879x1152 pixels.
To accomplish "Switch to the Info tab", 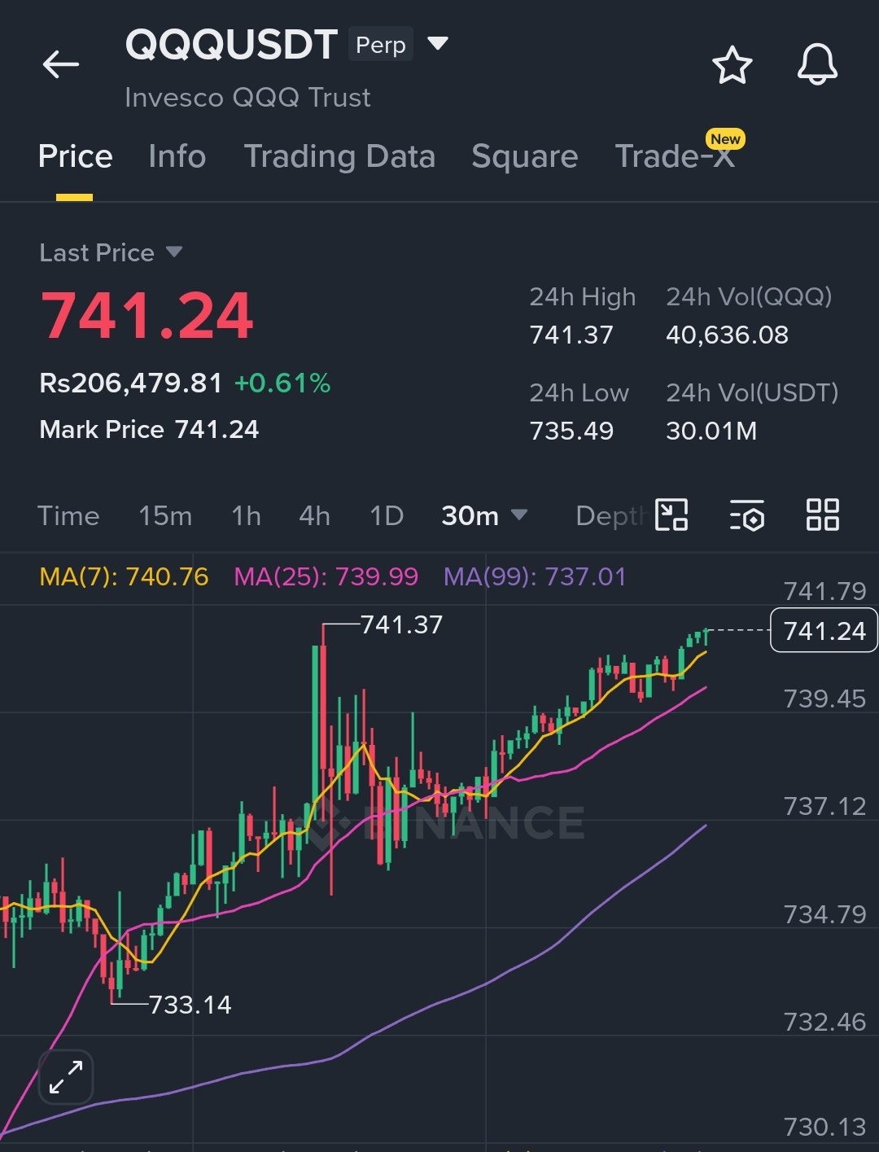I will point(177,156).
